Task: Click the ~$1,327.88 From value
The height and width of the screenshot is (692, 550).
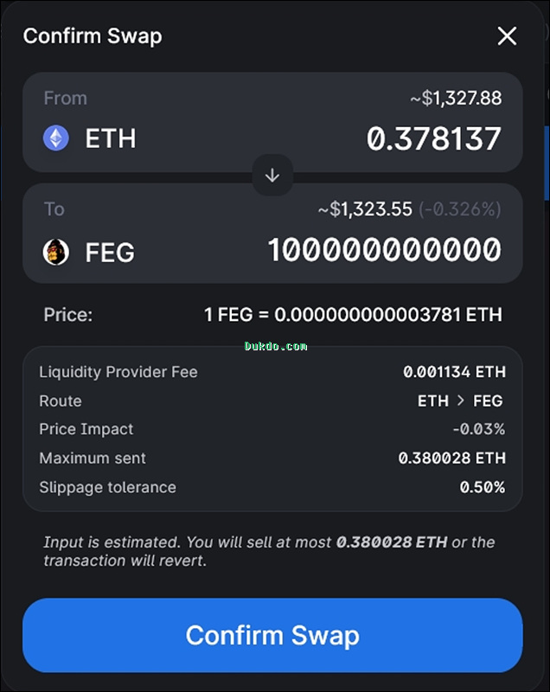Action: coord(455,98)
